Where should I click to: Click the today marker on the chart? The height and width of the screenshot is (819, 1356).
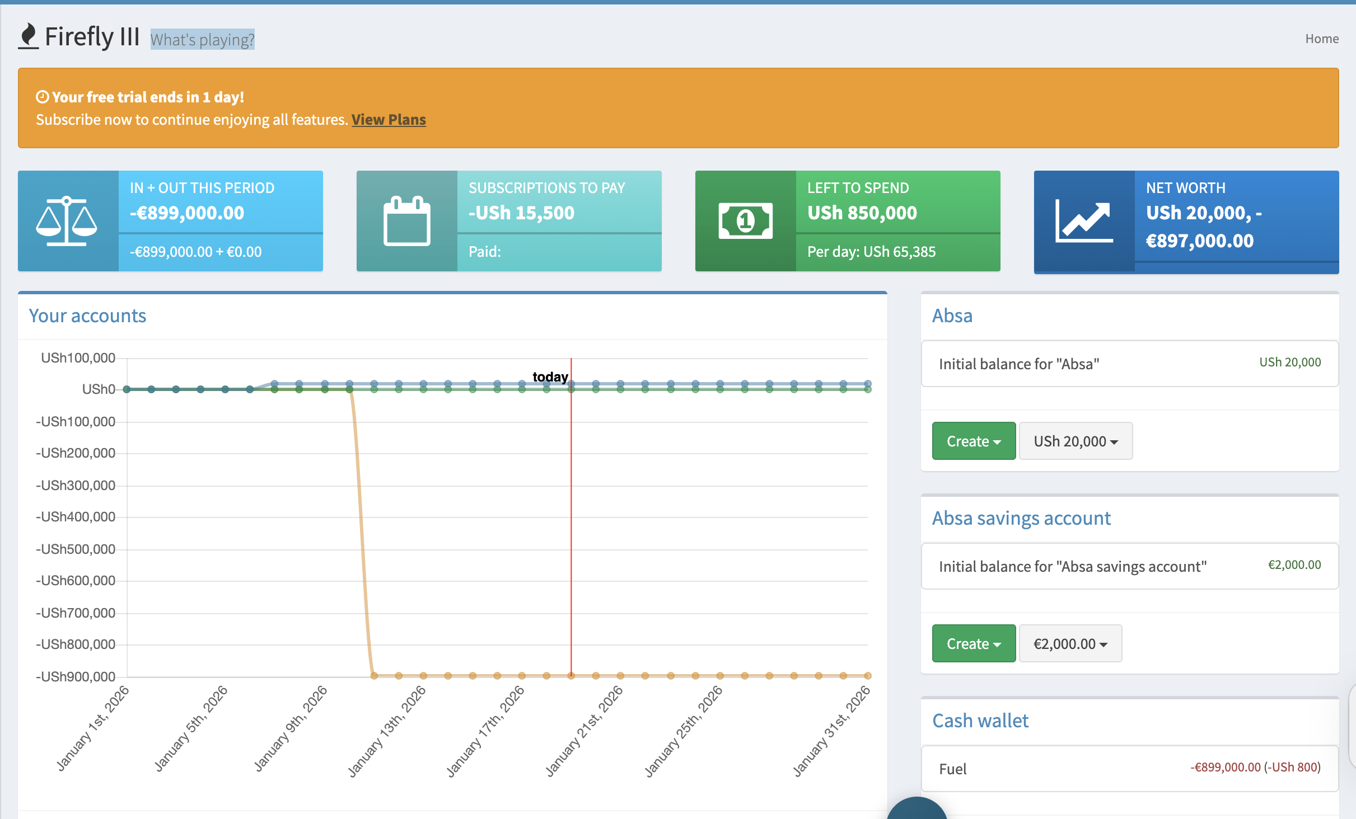(x=550, y=376)
